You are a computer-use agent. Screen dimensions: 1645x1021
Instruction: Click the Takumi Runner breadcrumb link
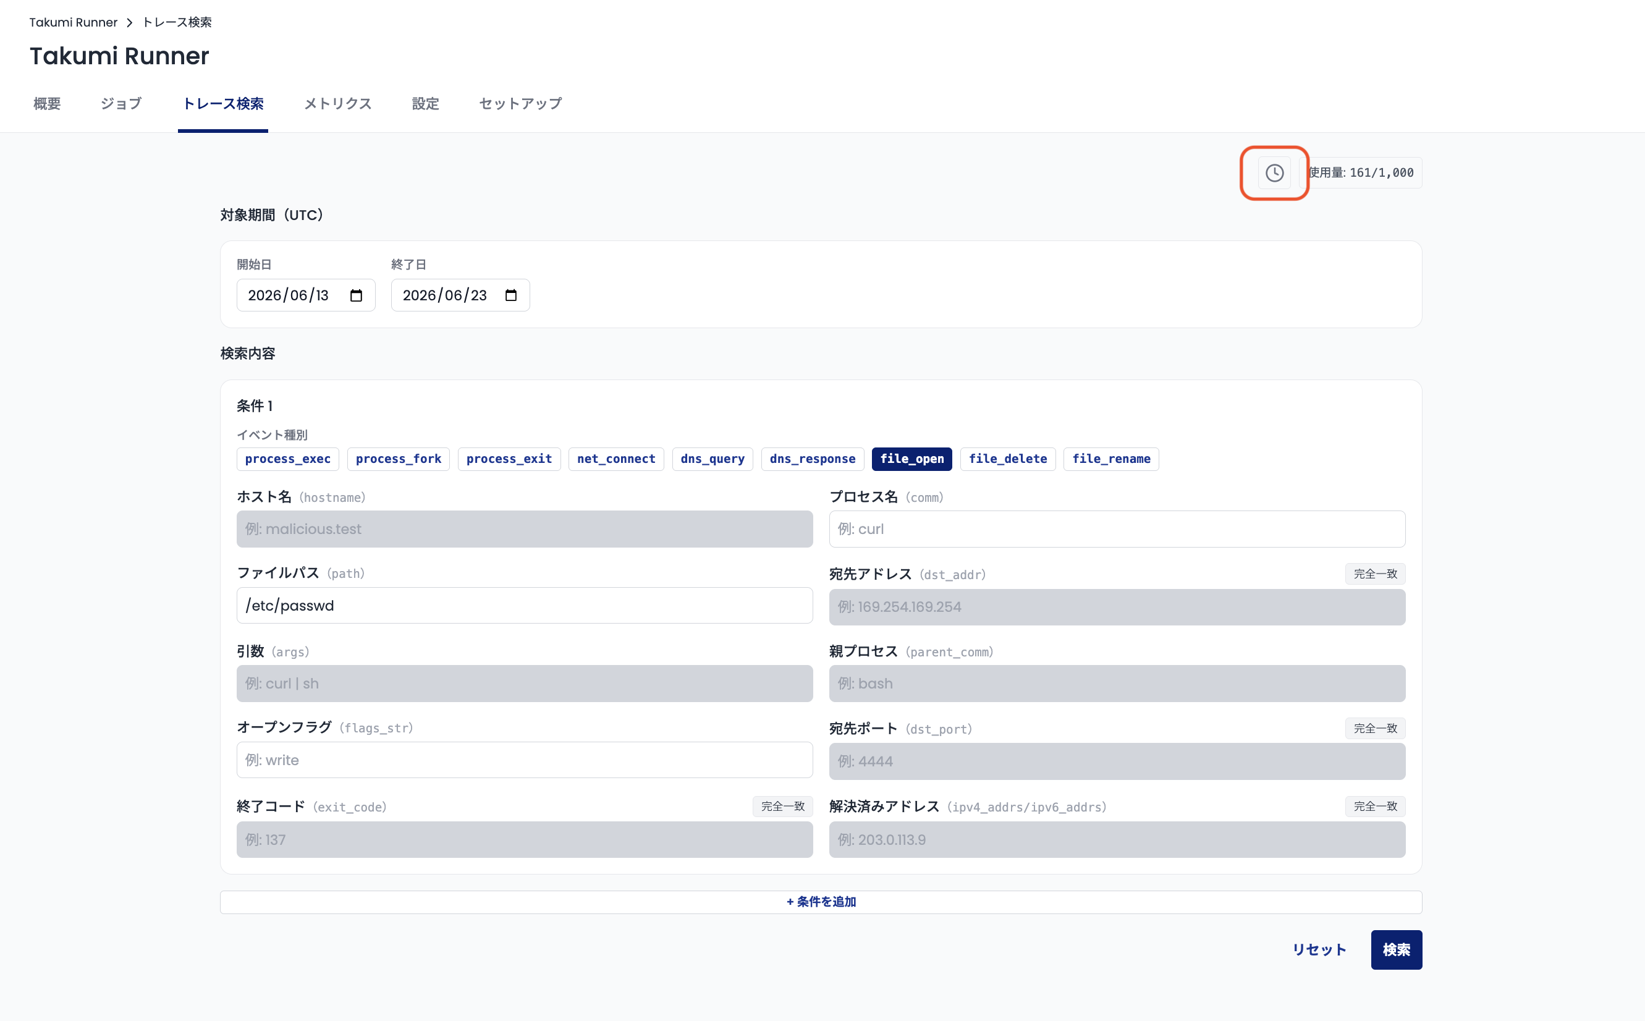click(73, 22)
